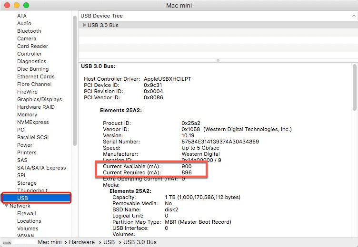
Task: Click the split pane divider handle dot
Action: pyautogui.click(x=218, y=60)
